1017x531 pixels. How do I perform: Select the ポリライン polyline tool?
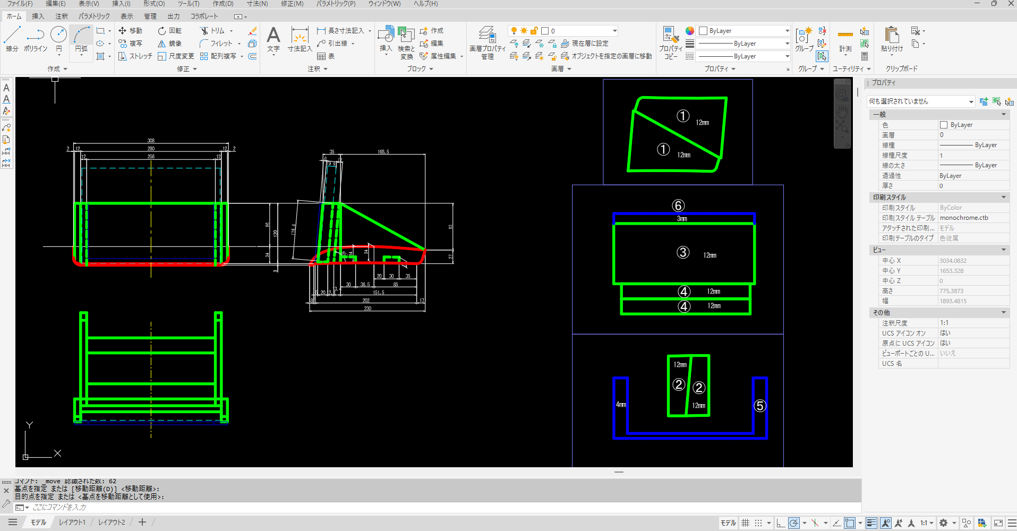35,39
